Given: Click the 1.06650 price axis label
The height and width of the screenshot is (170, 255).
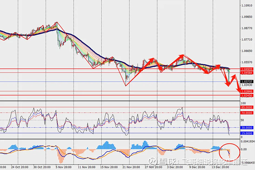Looking at the screenshot, I should click(x=248, y=51).
